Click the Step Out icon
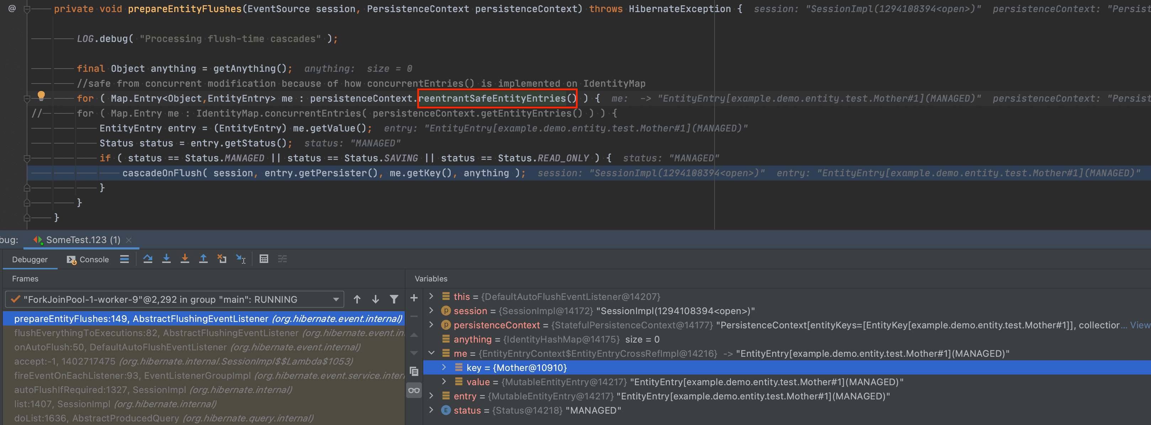The width and height of the screenshot is (1151, 425). point(203,259)
